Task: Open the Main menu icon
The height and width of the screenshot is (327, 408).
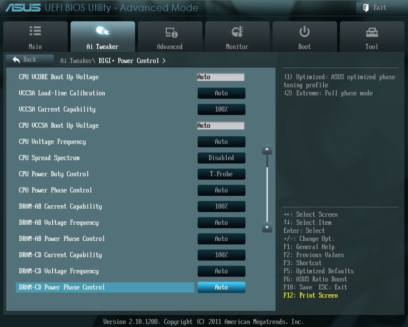Action: (x=35, y=32)
